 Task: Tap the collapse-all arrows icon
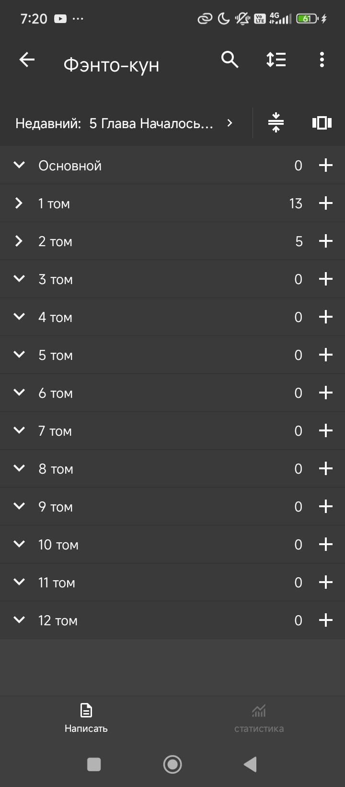click(276, 123)
